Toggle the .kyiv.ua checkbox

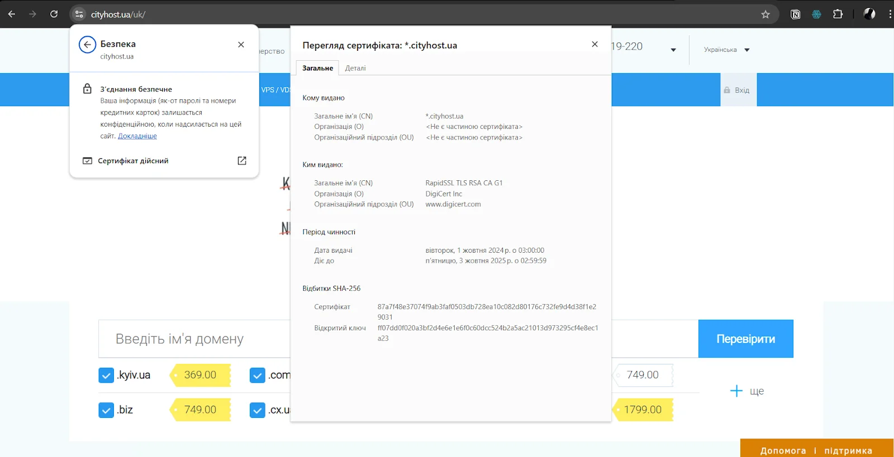coord(106,375)
